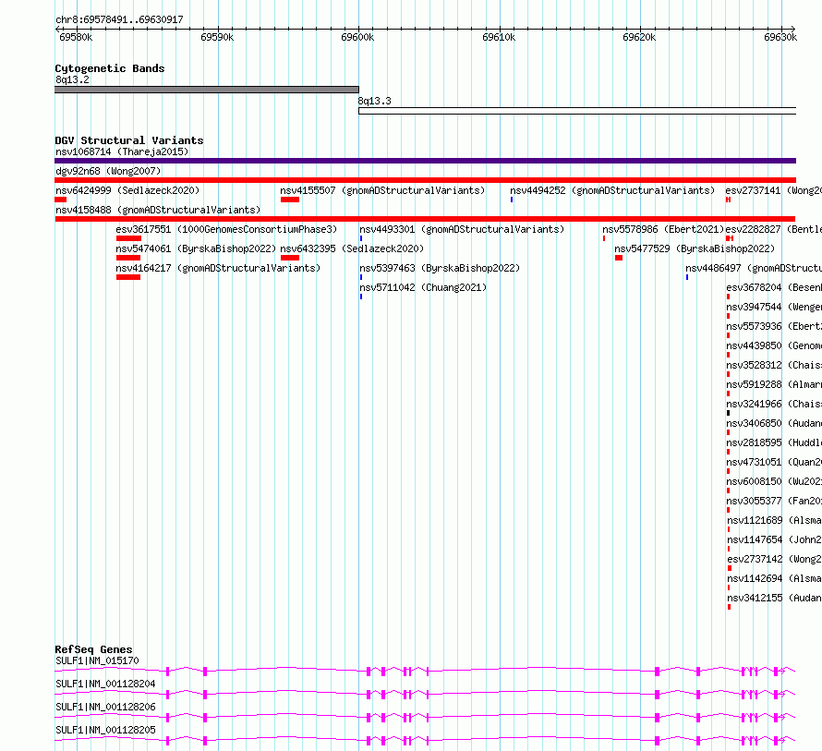Viewport: 822px width, 751px height.
Task: Click the nsv4439850 variant label
Action: (x=774, y=345)
